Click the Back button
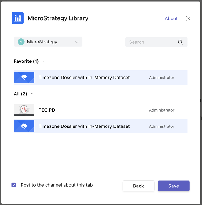The image size is (202, 205). click(x=138, y=186)
